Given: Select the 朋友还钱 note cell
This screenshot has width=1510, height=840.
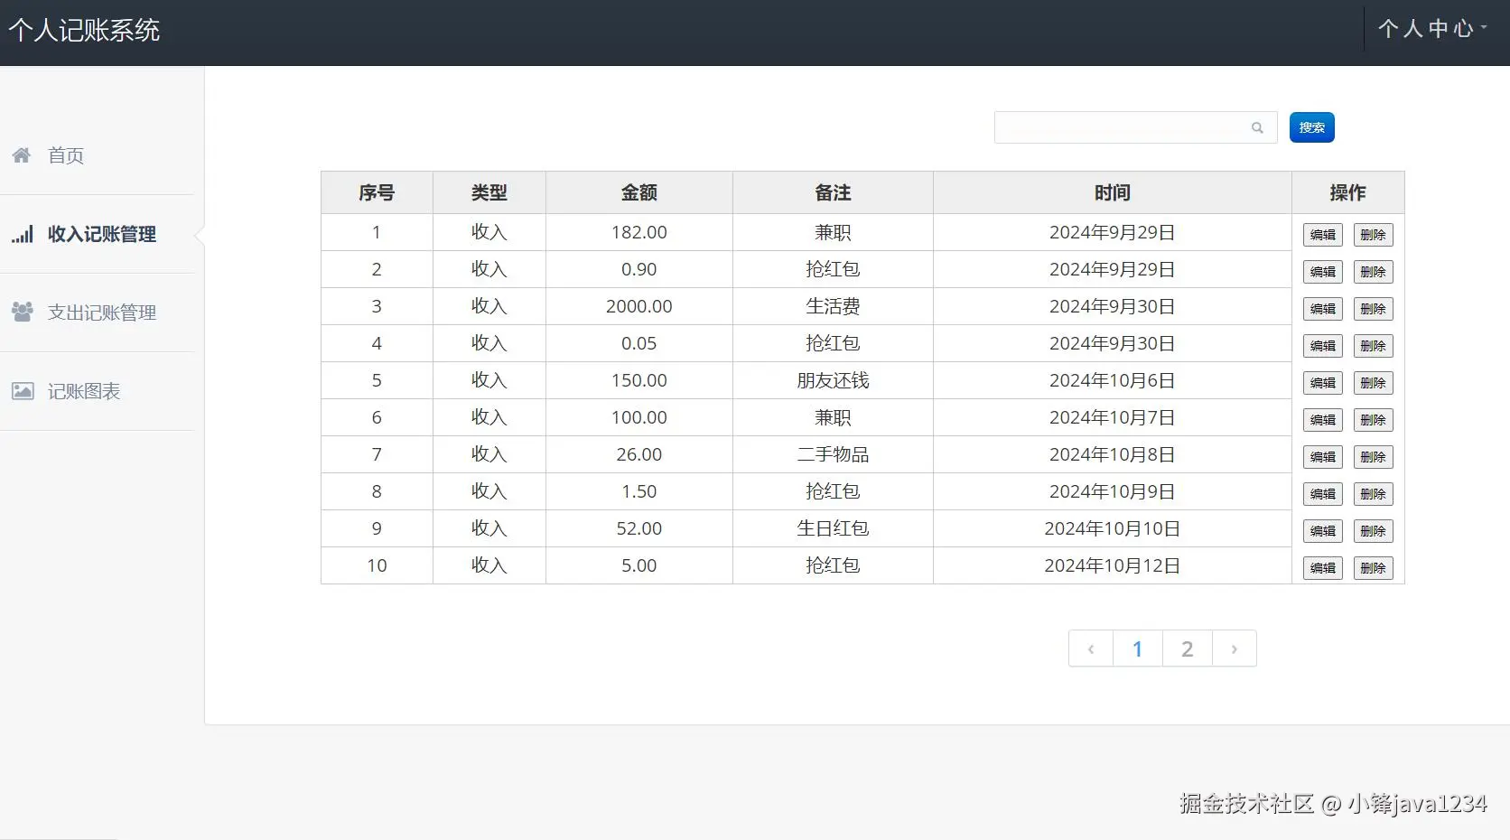Looking at the screenshot, I should [833, 380].
